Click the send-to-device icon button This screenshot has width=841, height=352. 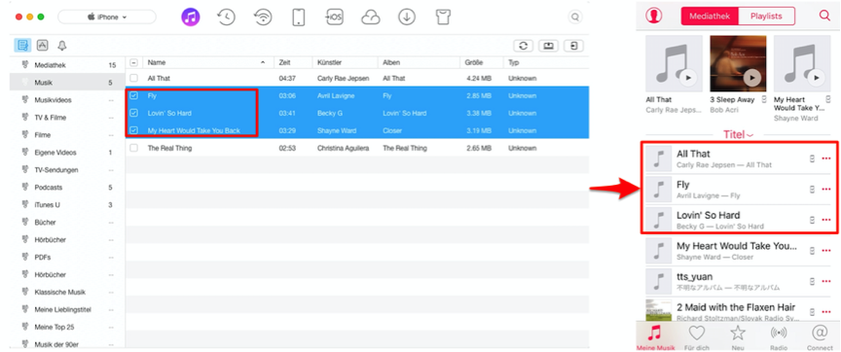[574, 46]
